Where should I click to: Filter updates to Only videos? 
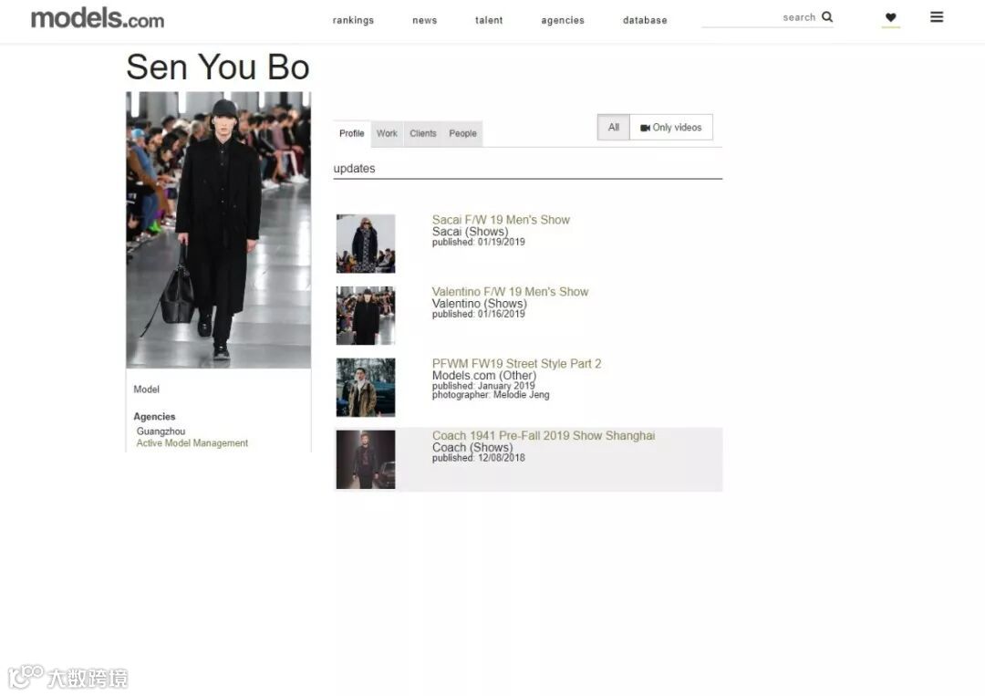(x=671, y=128)
